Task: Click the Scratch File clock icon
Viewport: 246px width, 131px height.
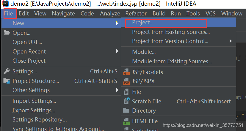Action: point(126,101)
